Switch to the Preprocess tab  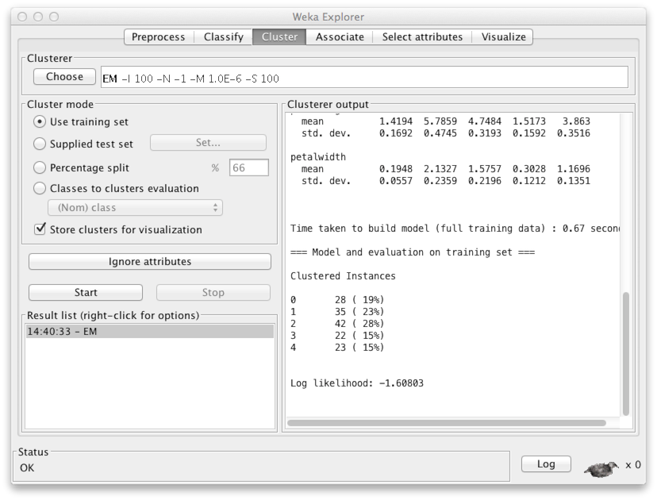(159, 37)
